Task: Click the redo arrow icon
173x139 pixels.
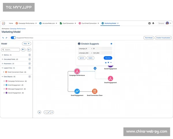Action: point(7,38)
